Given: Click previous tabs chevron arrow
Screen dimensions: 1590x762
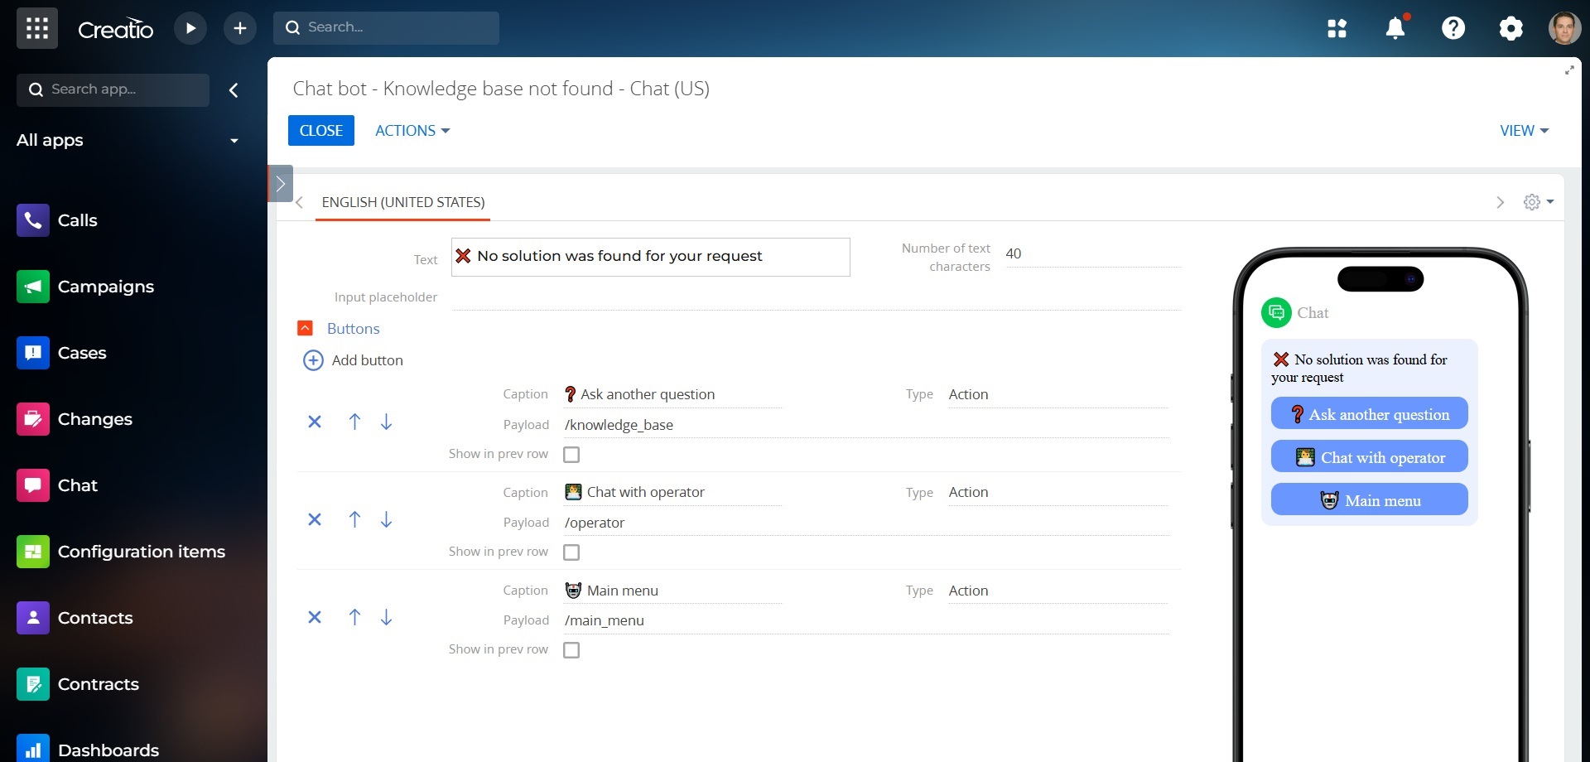Looking at the screenshot, I should [x=300, y=202].
